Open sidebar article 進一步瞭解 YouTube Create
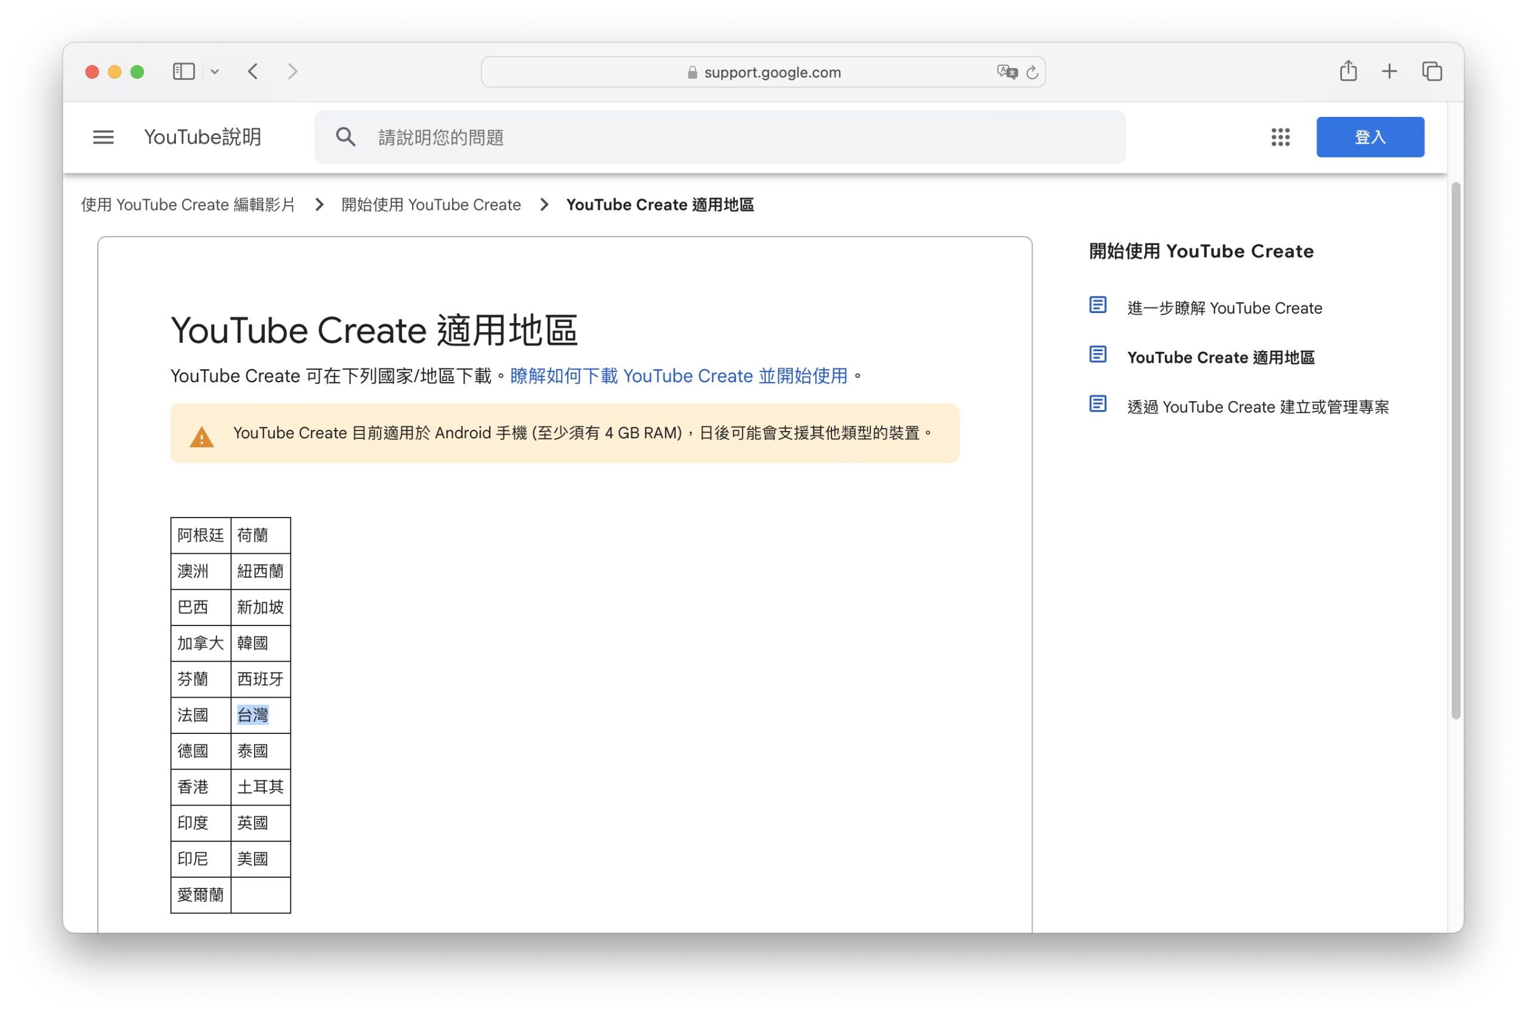1527x1016 pixels. 1225,308
